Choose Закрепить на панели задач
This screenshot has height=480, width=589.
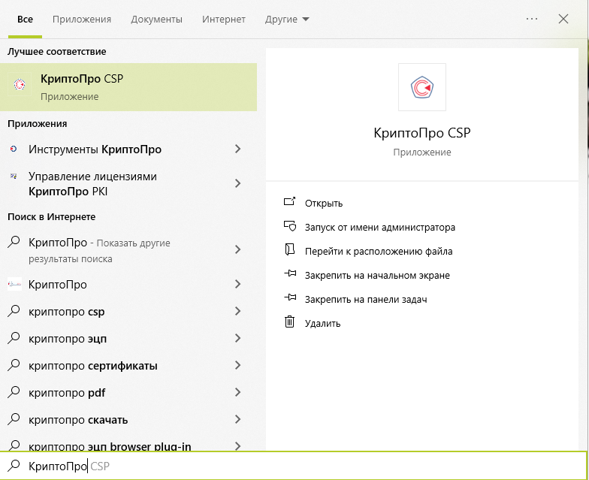366,299
